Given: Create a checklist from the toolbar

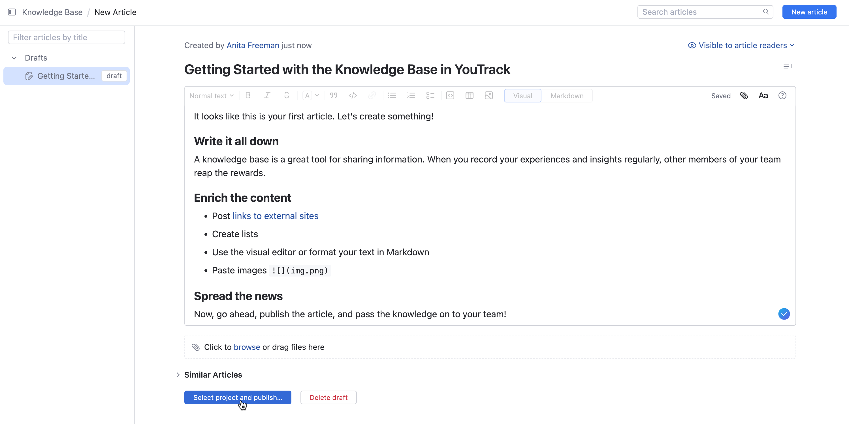Looking at the screenshot, I should (430, 96).
